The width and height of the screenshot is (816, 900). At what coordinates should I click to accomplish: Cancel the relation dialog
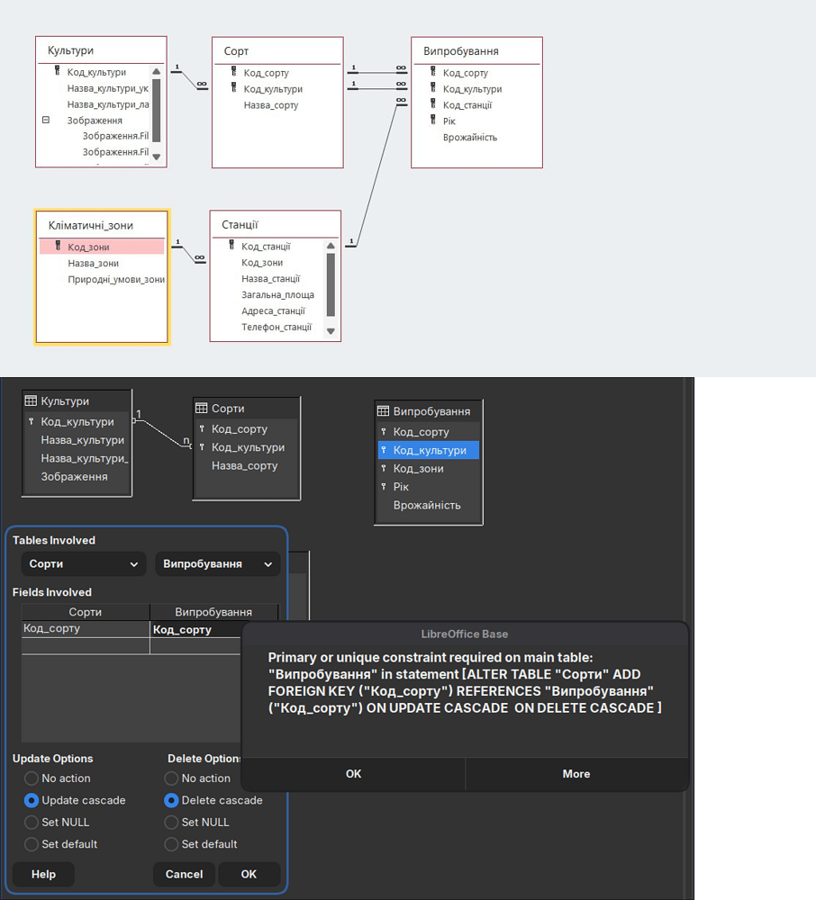184,874
